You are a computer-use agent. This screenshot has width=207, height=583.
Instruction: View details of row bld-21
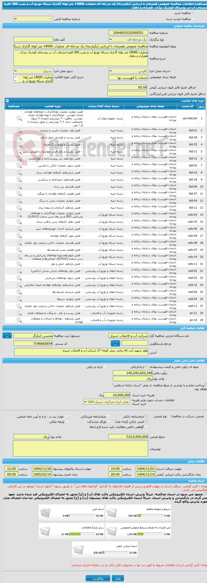19,151
